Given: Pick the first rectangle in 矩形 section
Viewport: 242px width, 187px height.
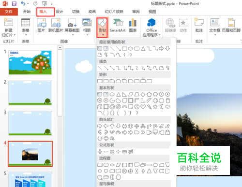Looking at the screenshot, I should click(x=100, y=81).
